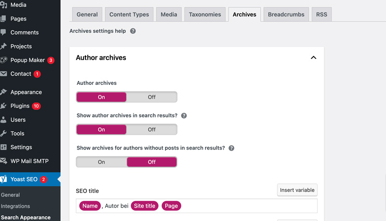Viewport: 386px width, 221px height.
Task: Click the Tools wrench icon
Action: (3, 133)
